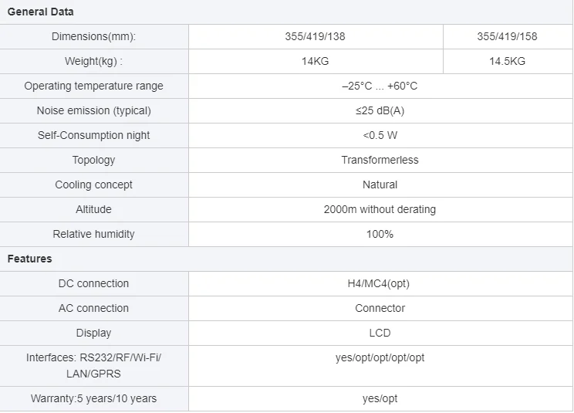Viewport: 574px width, 413px height.
Task: Click the 14KG weight value
Action: pyautogui.click(x=316, y=61)
